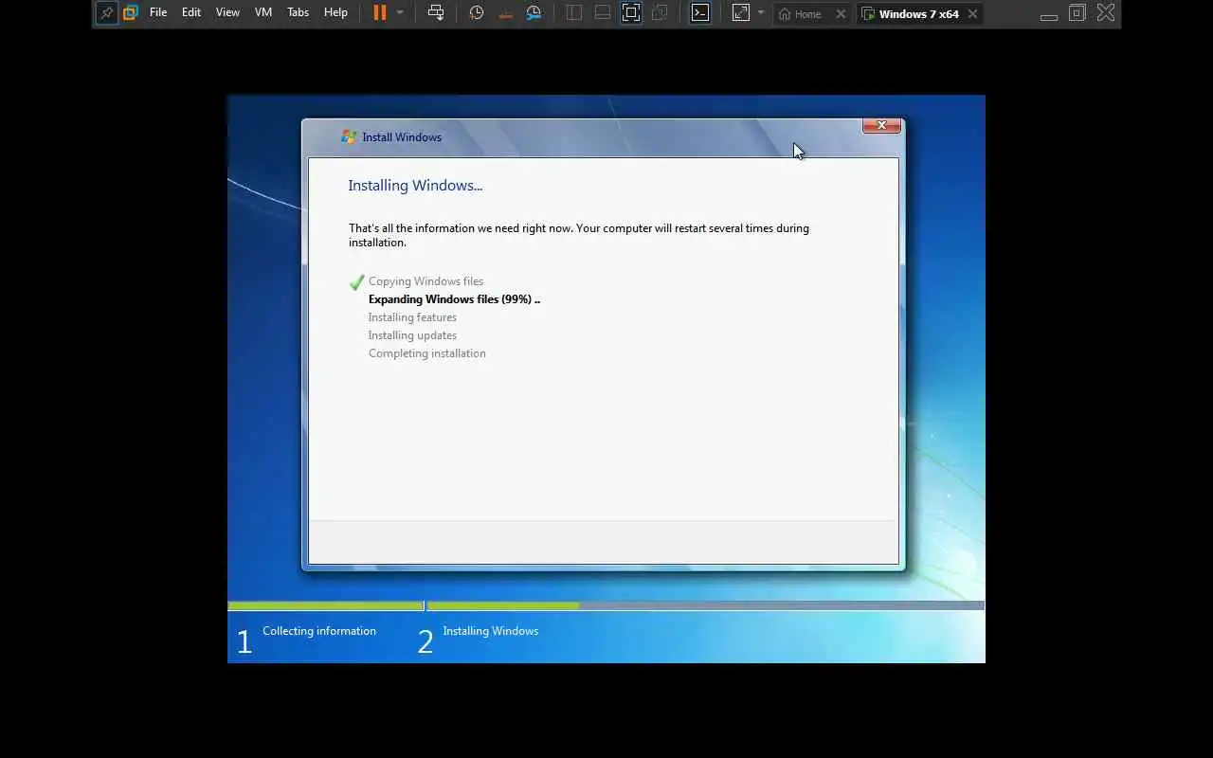
Task: Click the 'That's all the information' message text
Action: [579, 235]
